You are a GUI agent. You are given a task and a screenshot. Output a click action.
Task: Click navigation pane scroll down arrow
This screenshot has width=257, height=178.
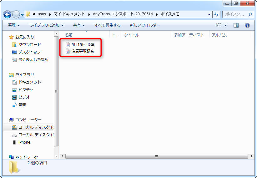pos(56,156)
